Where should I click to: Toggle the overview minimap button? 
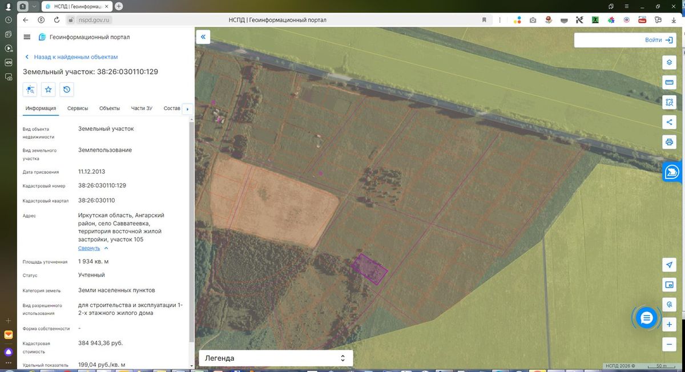(x=670, y=285)
